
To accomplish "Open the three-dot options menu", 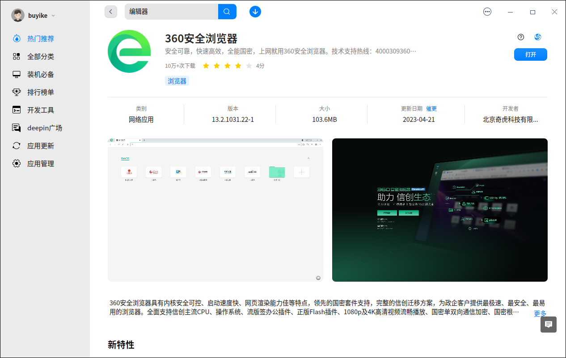I will click(x=487, y=12).
